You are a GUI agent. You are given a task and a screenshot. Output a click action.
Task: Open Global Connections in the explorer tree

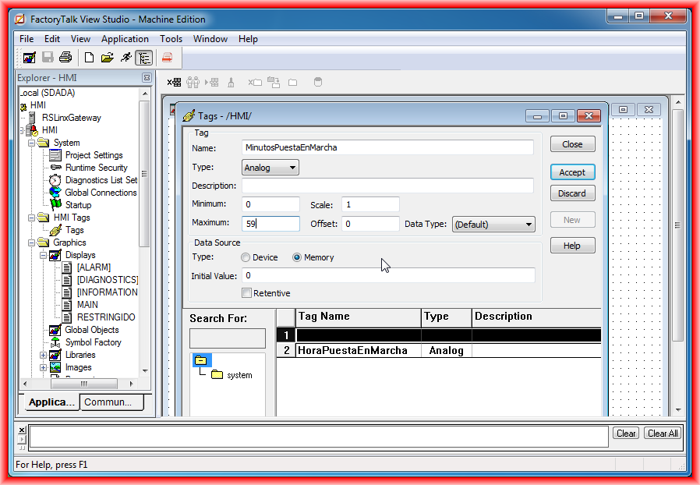click(x=101, y=193)
